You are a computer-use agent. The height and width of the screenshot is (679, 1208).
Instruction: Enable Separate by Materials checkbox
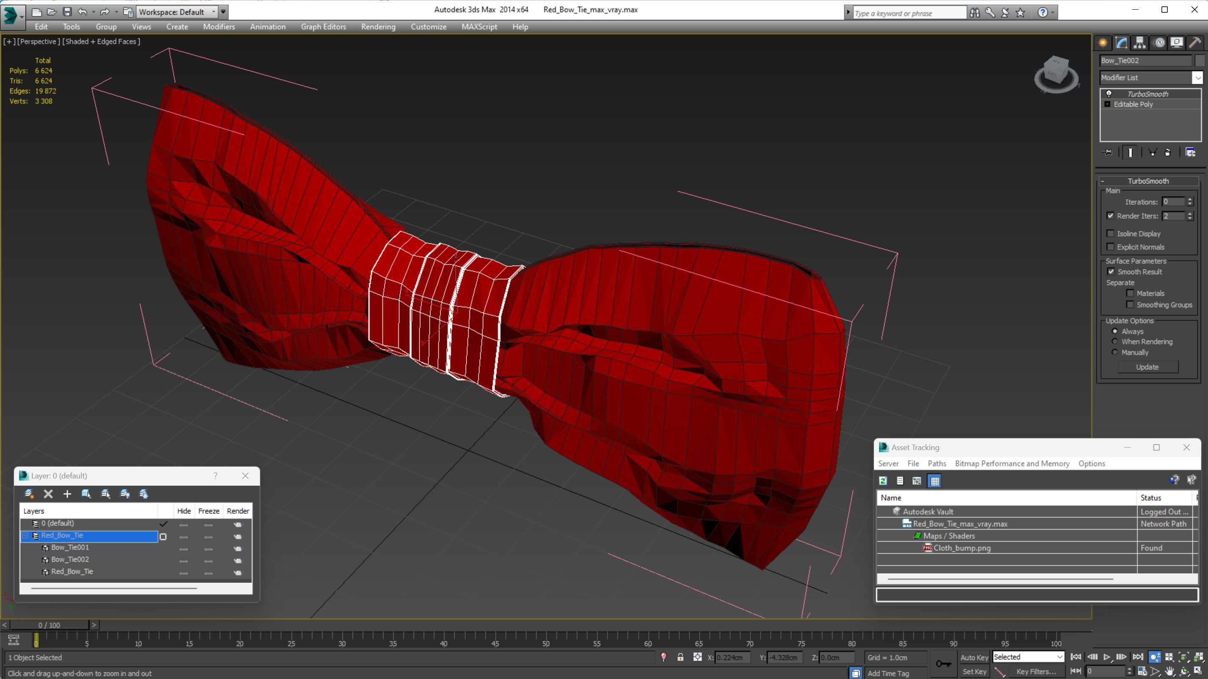point(1130,293)
